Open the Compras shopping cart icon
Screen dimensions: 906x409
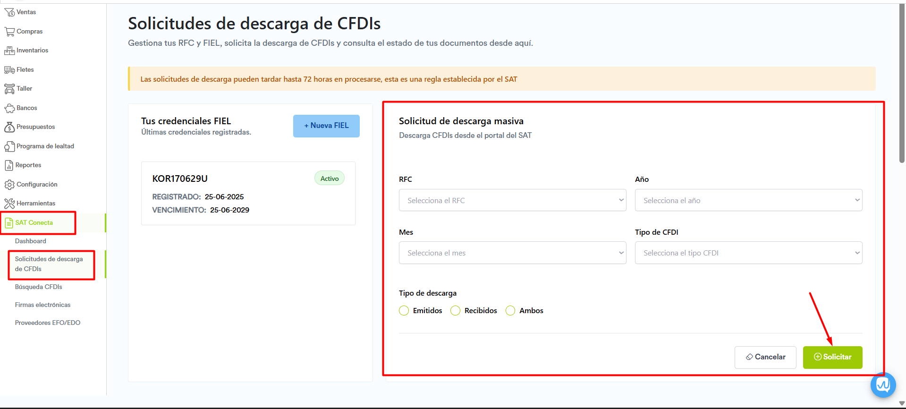[9, 32]
